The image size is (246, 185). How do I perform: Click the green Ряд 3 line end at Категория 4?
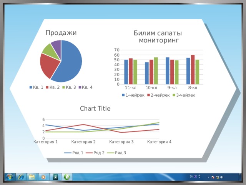159,123
